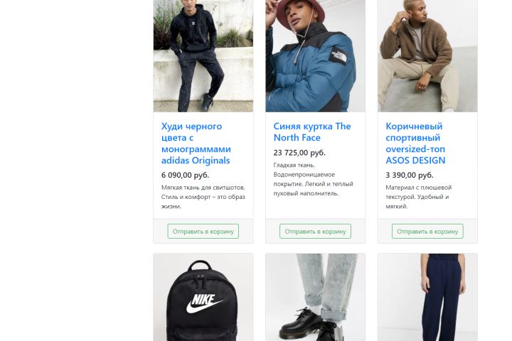Screen dimensions: 512x341
Task: Add the adidas hoodie to cart
Action: tap(203, 231)
